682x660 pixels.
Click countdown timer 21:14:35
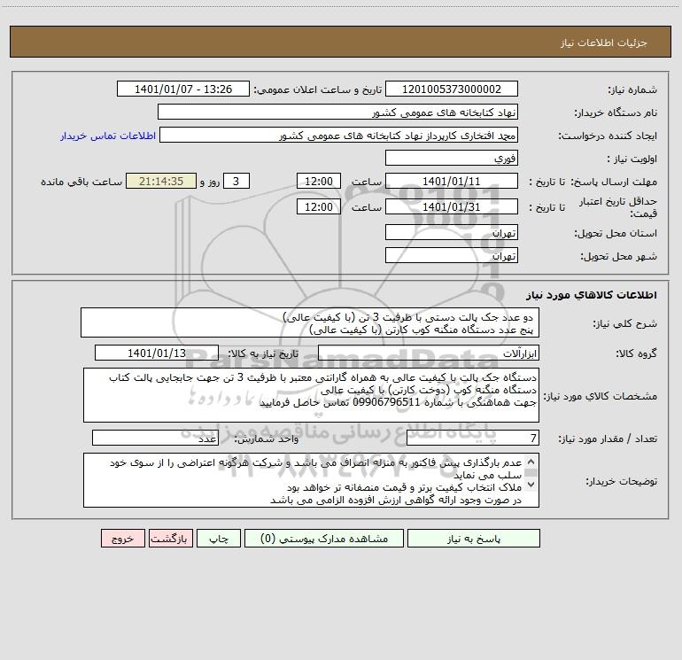click(161, 181)
